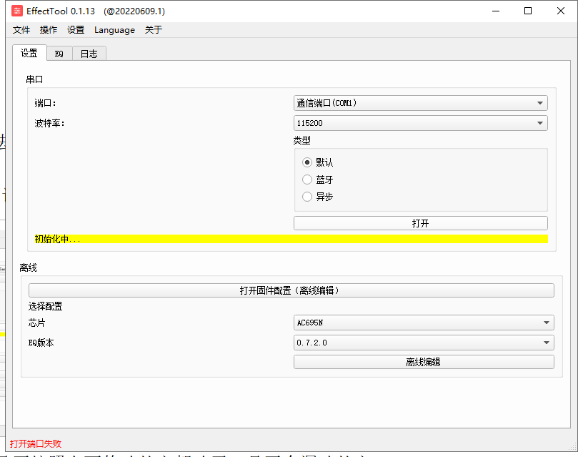Open the 操作 menu
583x457 pixels.
coord(49,30)
